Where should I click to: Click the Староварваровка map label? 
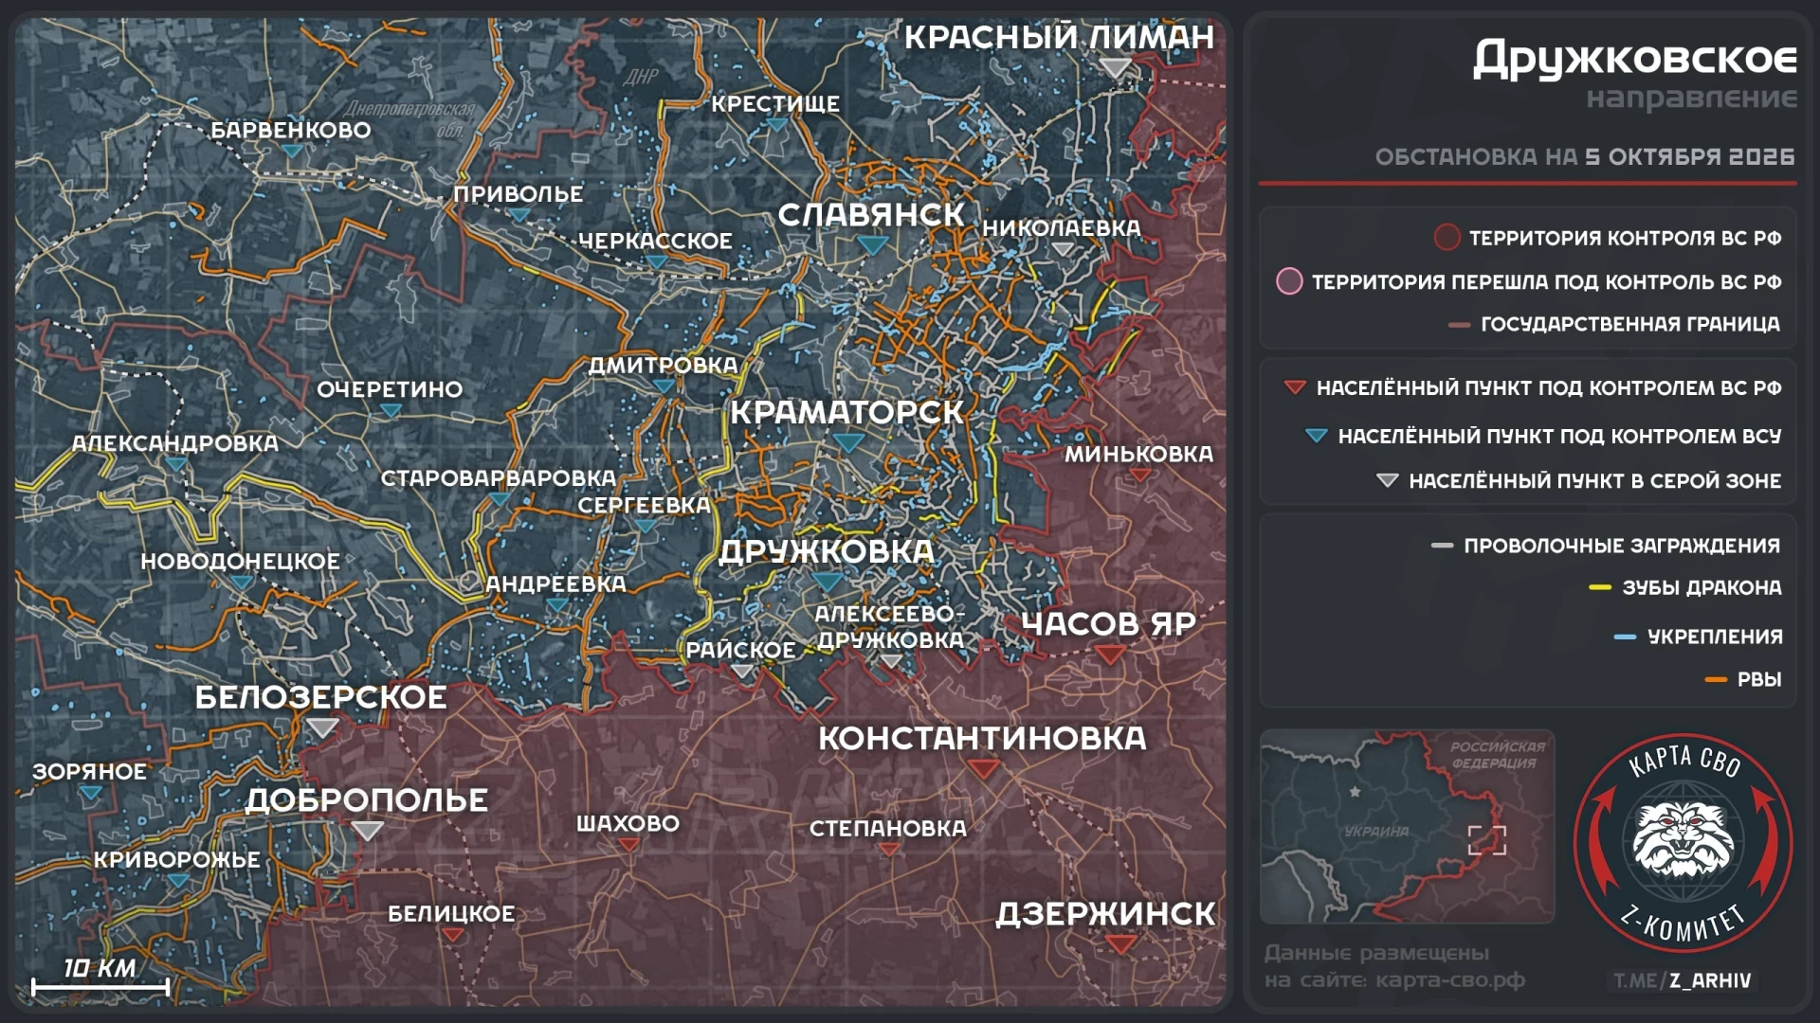[x=499, y=478]
